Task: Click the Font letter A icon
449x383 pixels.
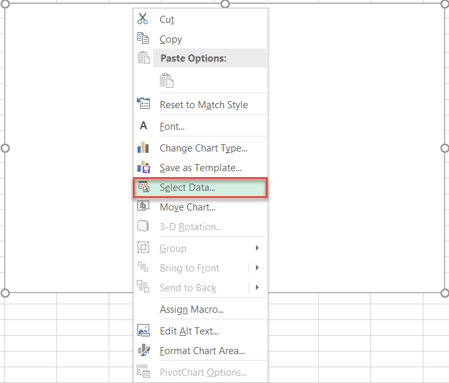Action: [x=143, y=125]
